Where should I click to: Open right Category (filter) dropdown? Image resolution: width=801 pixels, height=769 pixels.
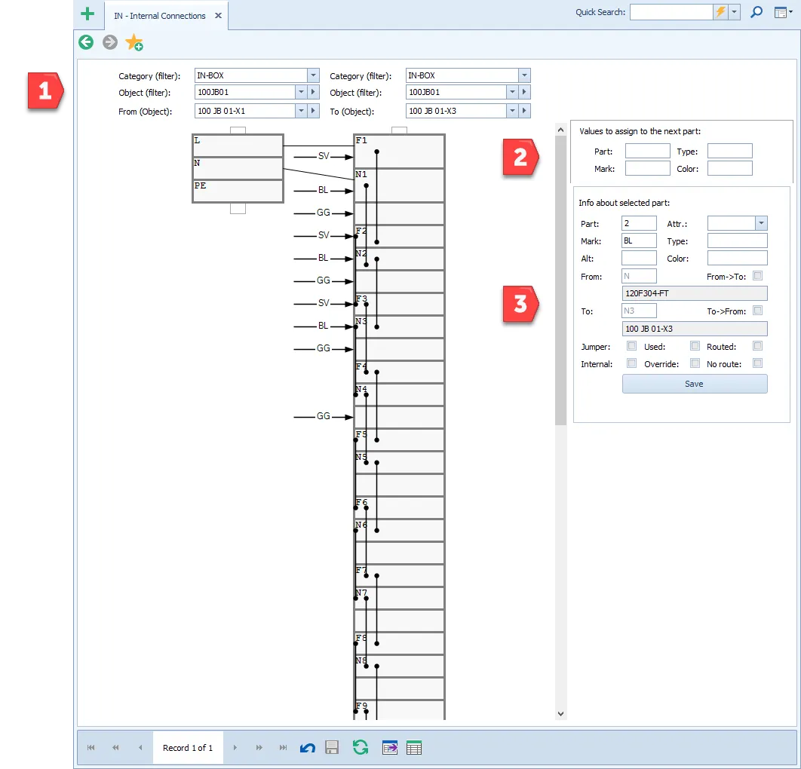pos(524,75)
